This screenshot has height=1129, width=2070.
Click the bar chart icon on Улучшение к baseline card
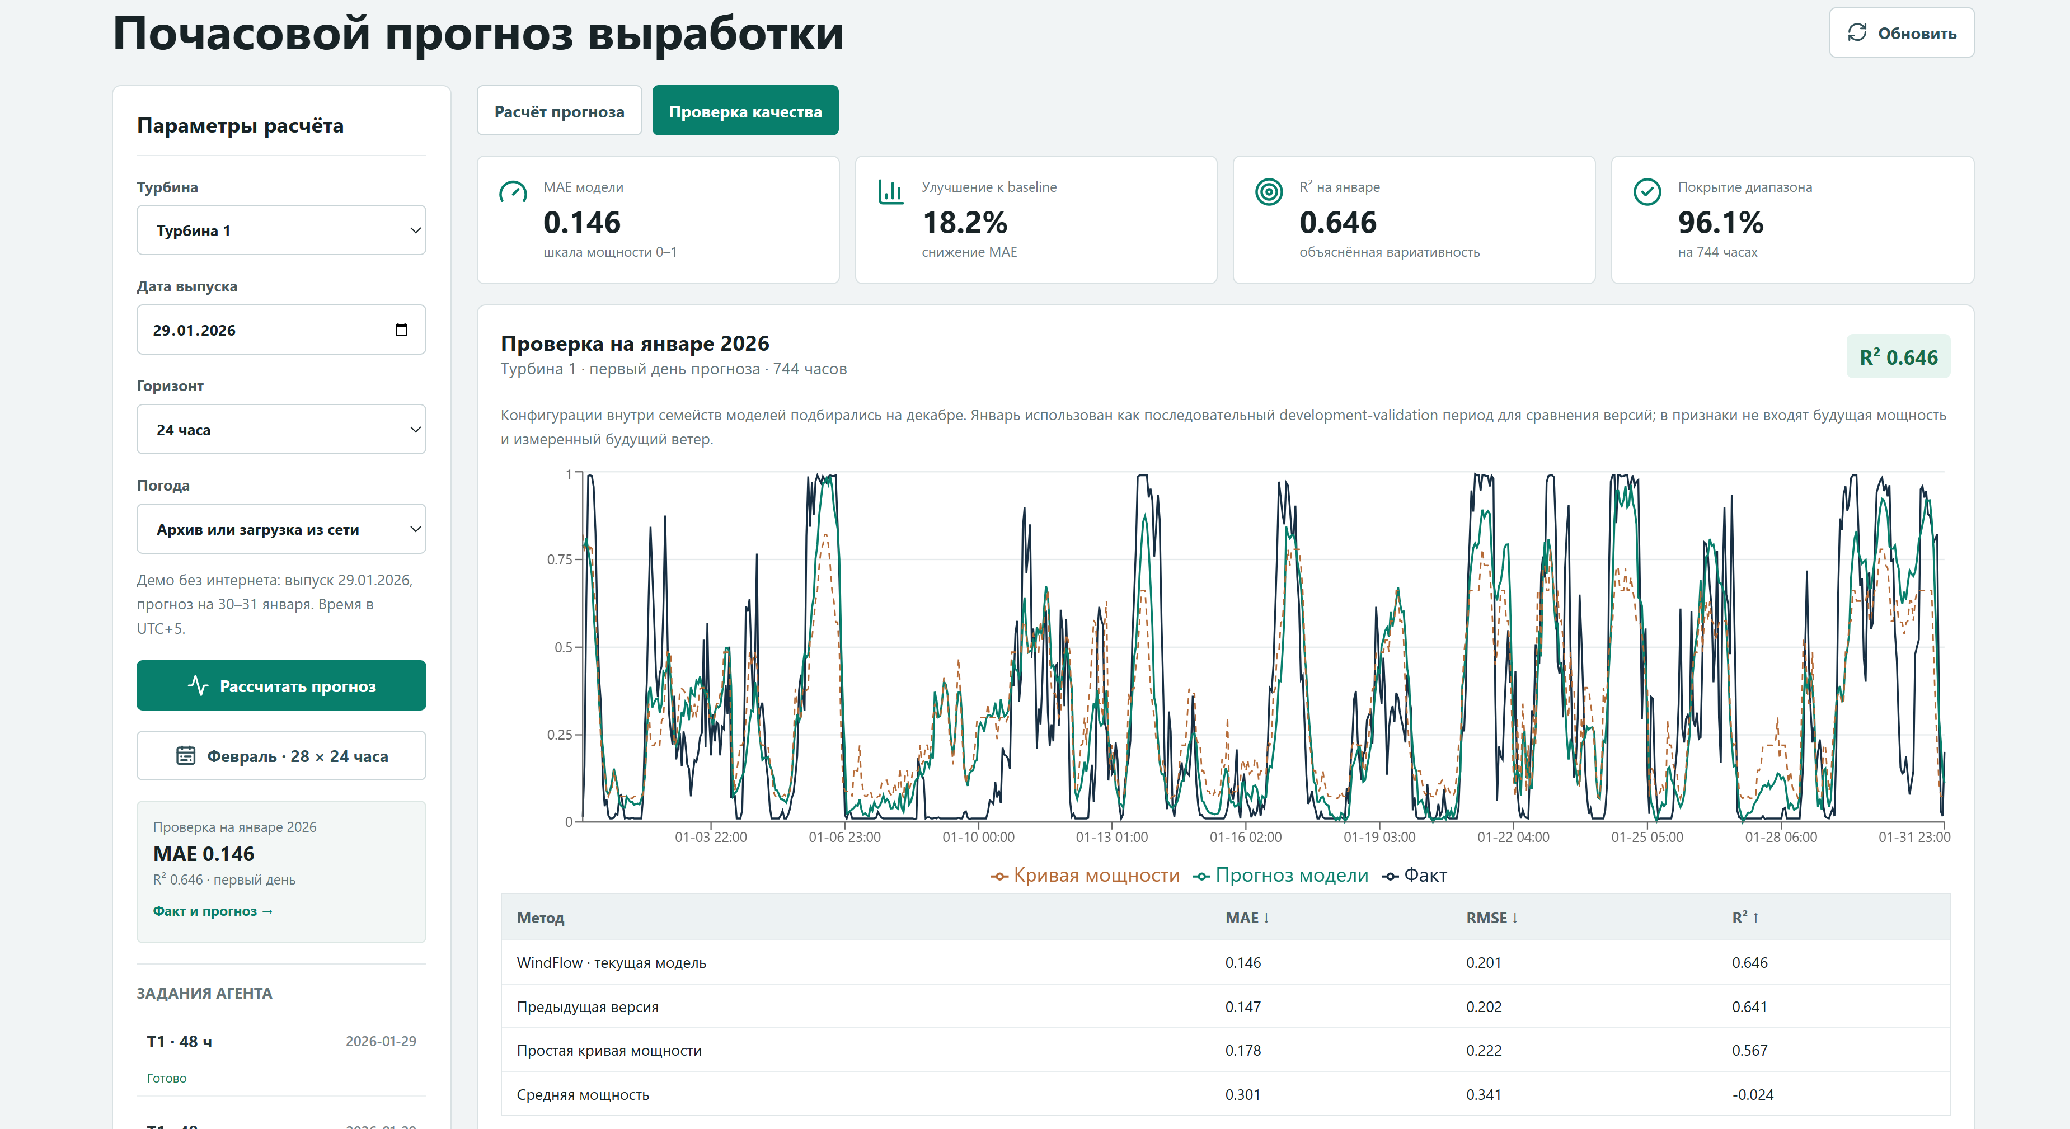pyautogui.click(x=891, y=192)
